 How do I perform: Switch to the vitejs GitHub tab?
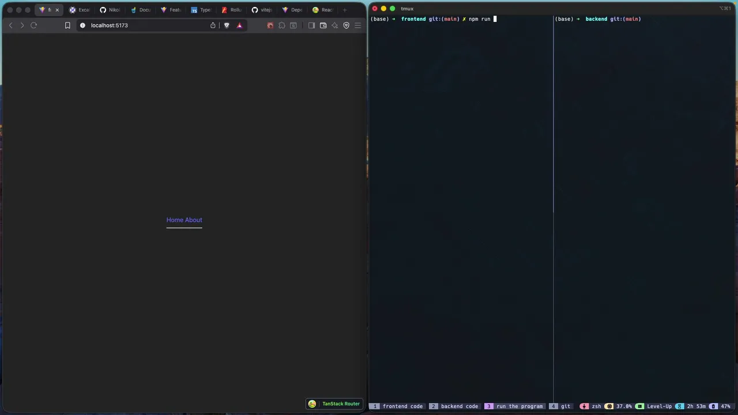(x=262, y=10)
